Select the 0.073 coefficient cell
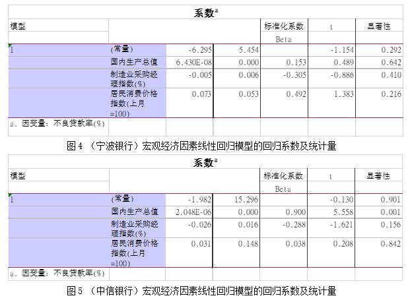 tap(189, 103)
